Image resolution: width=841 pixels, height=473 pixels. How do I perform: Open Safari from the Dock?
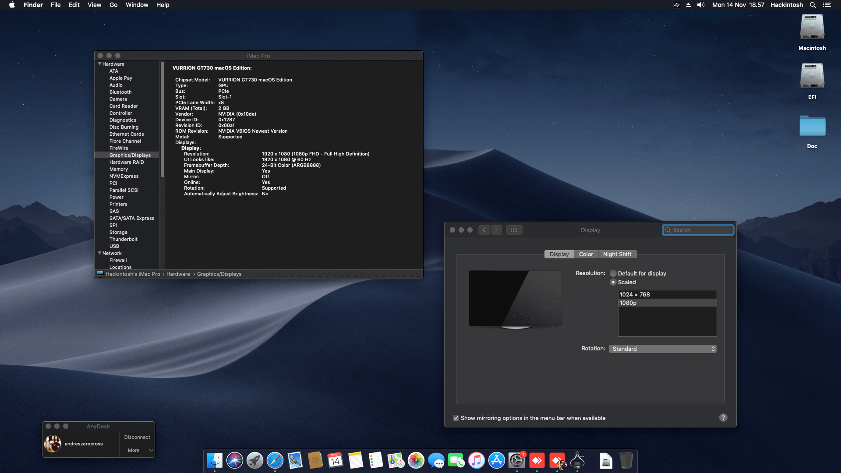[275, 460]
